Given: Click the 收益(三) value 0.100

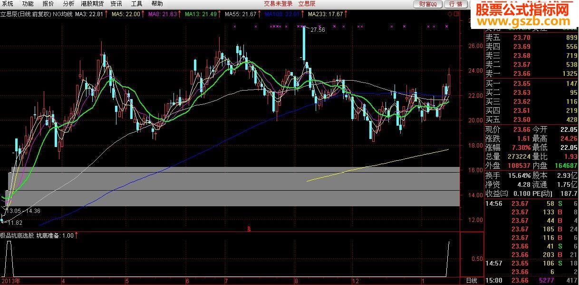Looking at the screenshot, I should click(x=521, y=193).
